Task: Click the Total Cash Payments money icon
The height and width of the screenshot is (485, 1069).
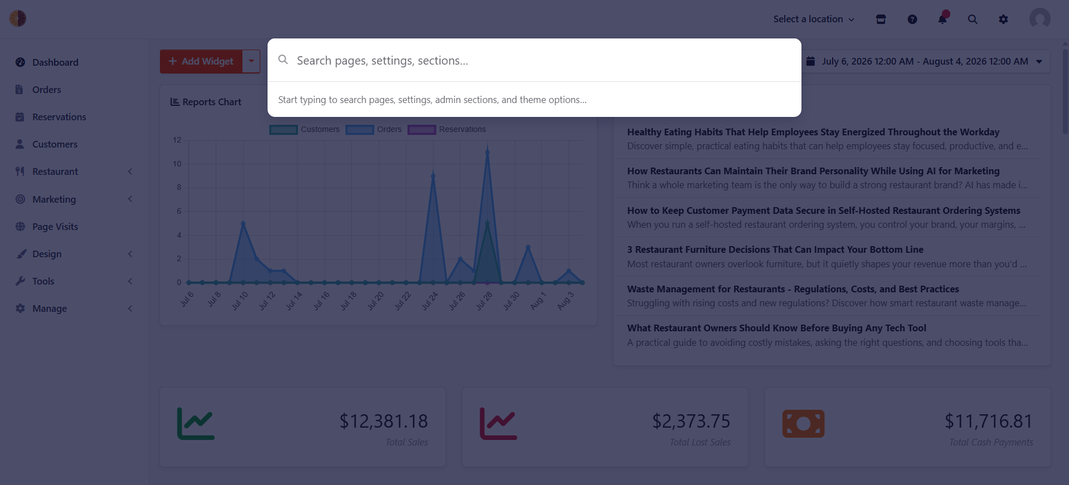Action: [x=803, y=424]
